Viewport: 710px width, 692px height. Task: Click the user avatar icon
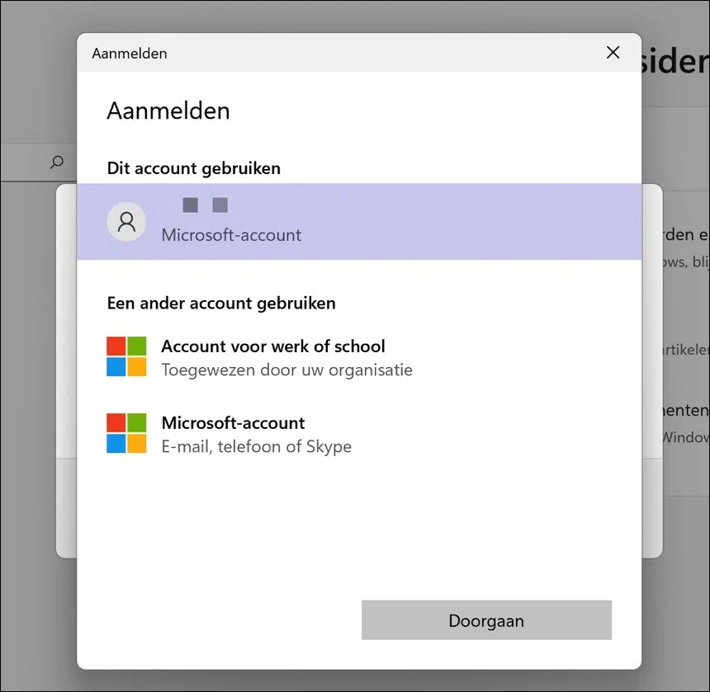coord(126,222)
